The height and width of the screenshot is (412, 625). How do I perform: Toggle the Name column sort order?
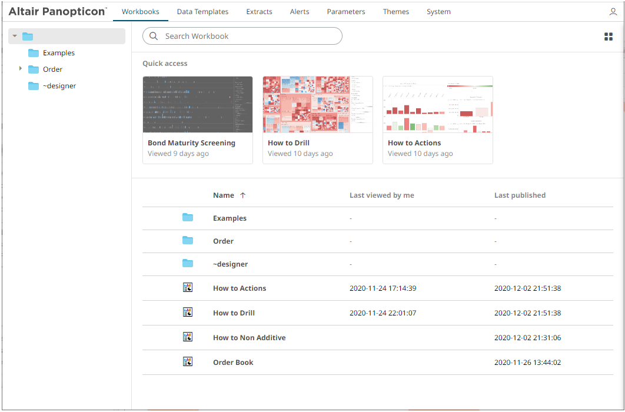242,194
